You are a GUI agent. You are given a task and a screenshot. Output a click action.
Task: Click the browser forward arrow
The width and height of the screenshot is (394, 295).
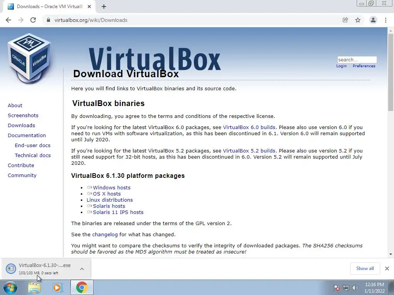tap(21, 20)
